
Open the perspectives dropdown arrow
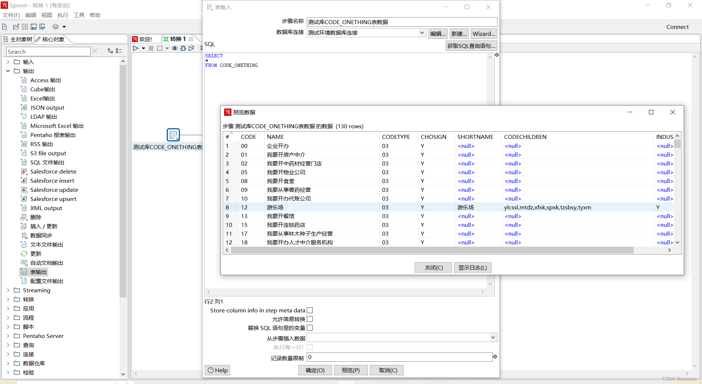click(64, 27)
